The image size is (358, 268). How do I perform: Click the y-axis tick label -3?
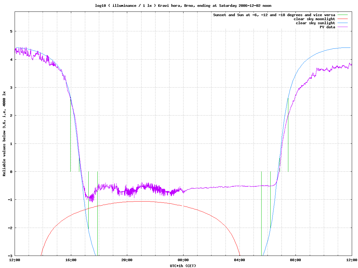coord(10,256)
